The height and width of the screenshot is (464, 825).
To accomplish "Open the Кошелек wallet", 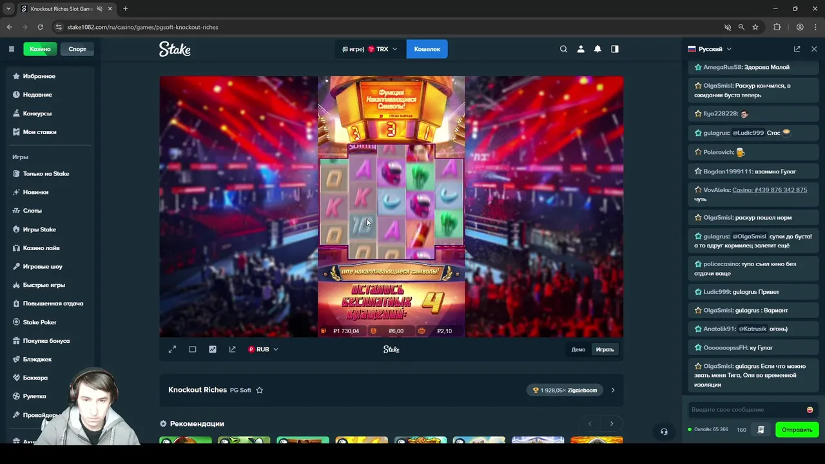I will click(427, 49).
